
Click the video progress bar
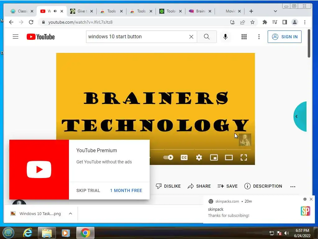click(x=200, y=149)
